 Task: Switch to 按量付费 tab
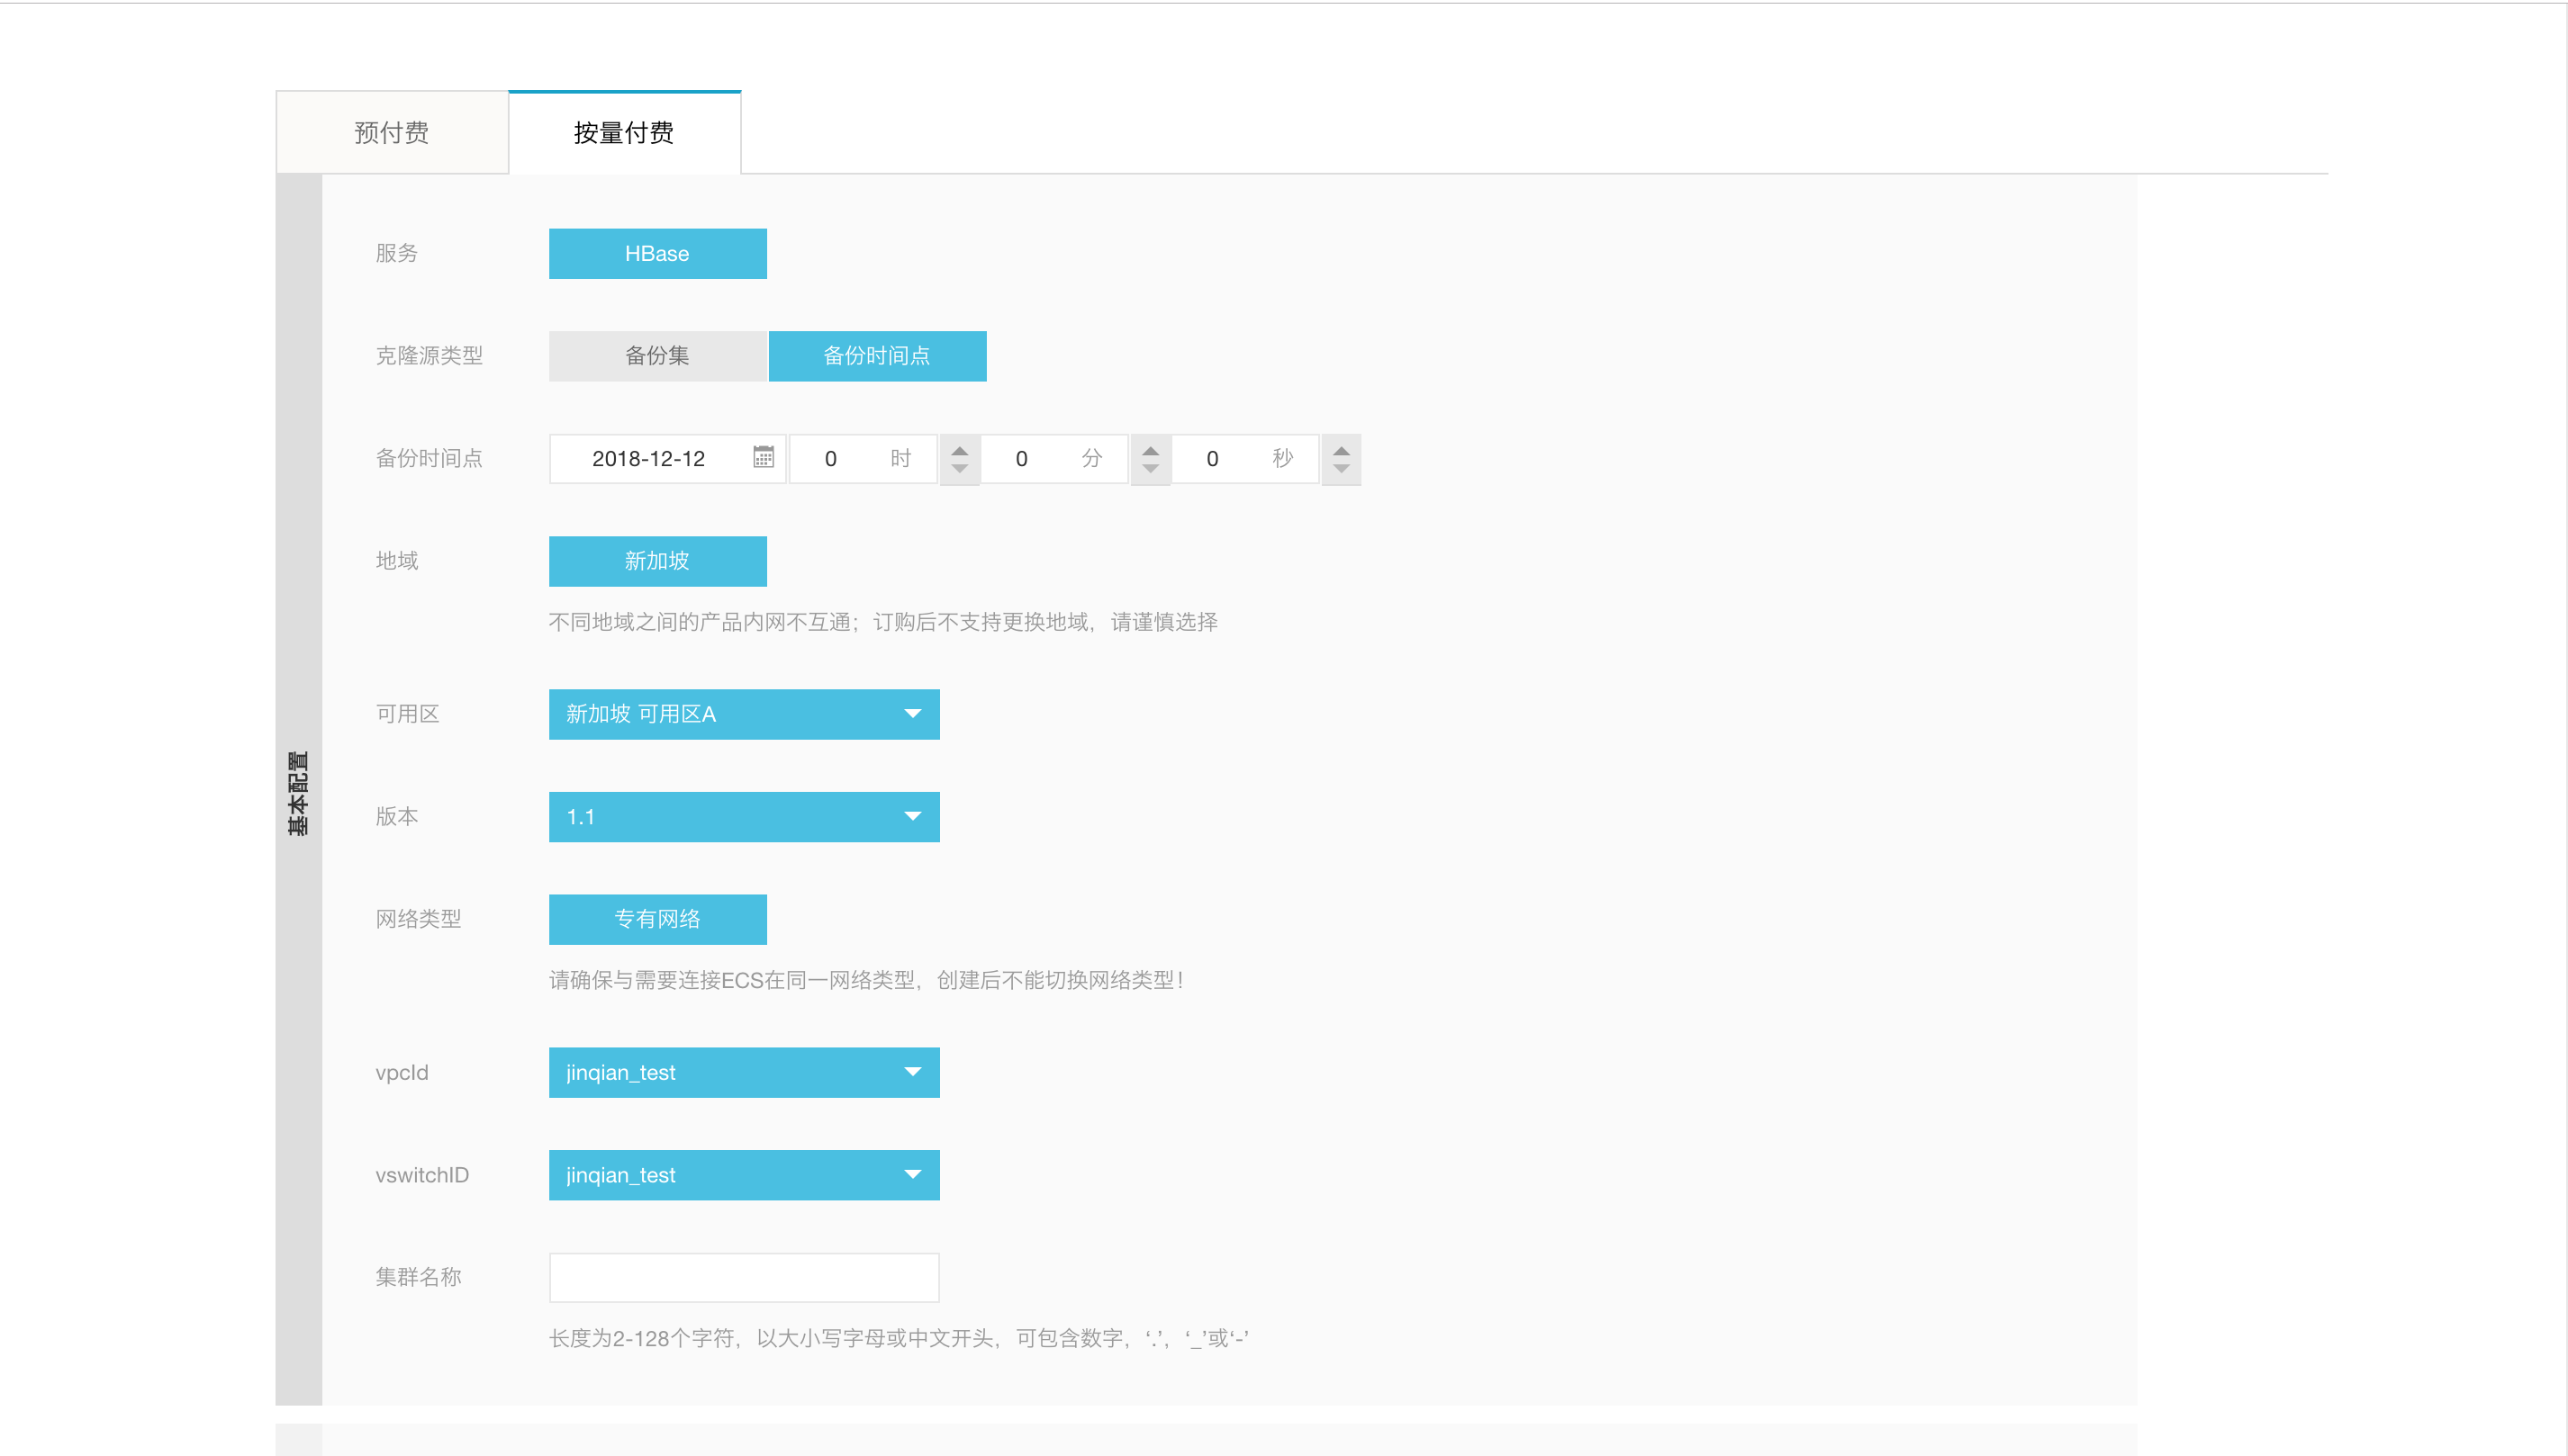[x=622, y=130]
